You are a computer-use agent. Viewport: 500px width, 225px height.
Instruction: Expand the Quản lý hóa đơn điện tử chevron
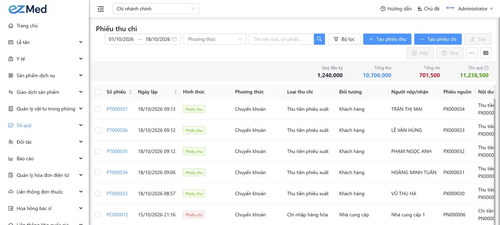[x=81, y=175]
